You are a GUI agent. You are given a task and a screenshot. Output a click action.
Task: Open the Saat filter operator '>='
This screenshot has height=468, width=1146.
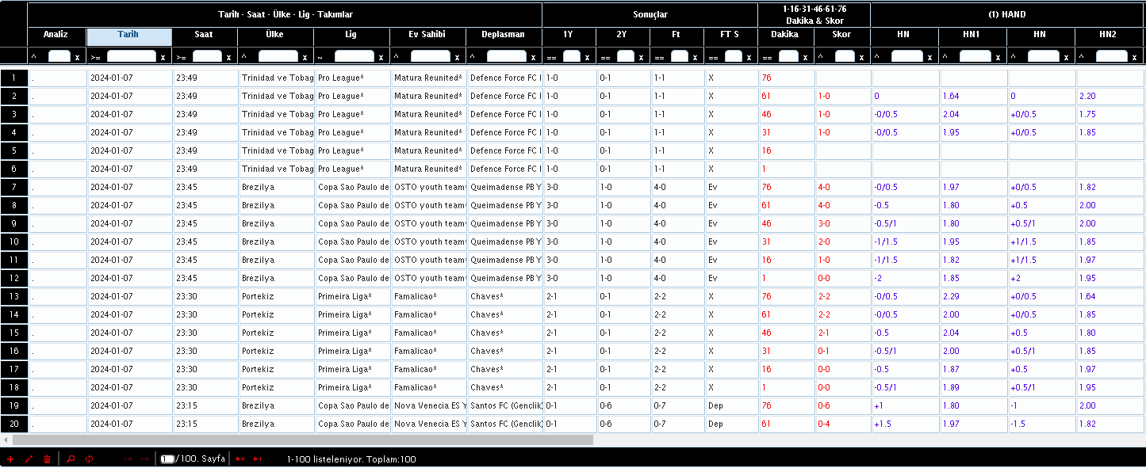coord(182,57)
